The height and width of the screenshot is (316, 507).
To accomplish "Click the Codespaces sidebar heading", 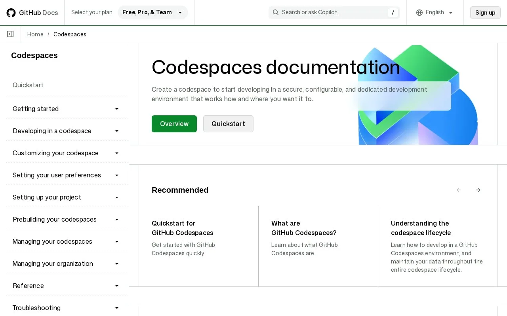I will (34, 55).
